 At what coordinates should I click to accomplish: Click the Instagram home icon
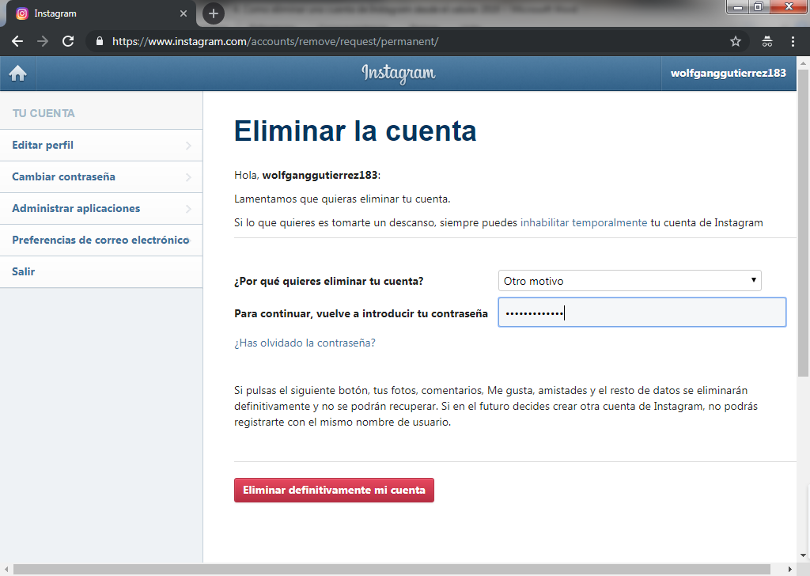[17, 74]
